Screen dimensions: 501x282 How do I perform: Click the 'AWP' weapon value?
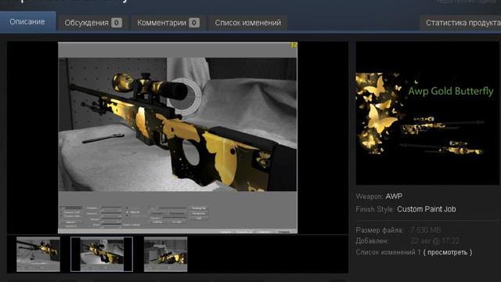[394, 197]
